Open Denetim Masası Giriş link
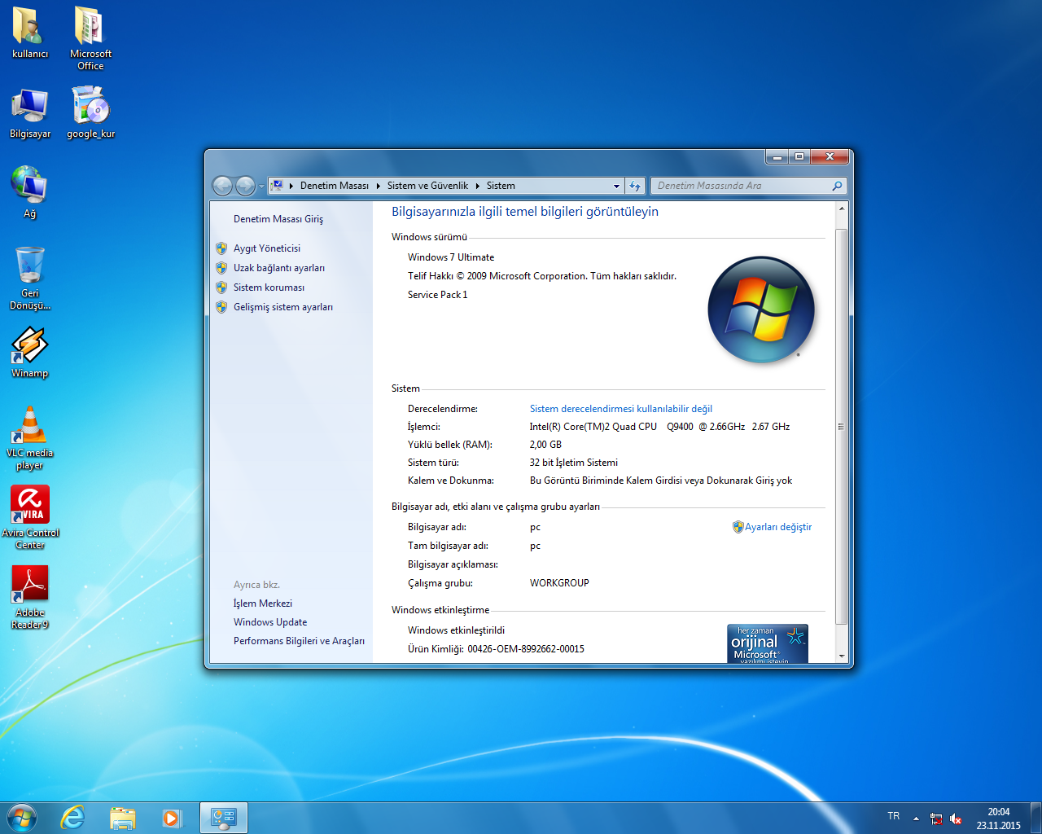 tap(278, 219)
